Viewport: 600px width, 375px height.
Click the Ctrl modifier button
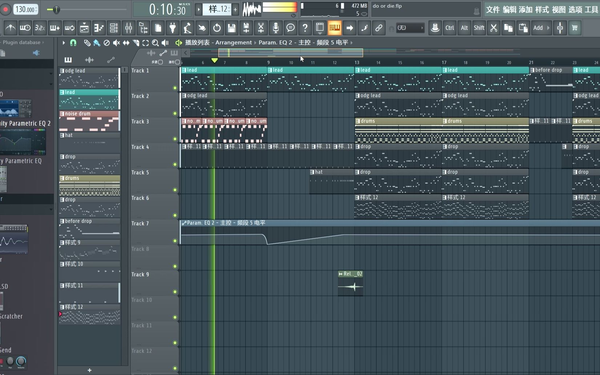tap(450, 28)
